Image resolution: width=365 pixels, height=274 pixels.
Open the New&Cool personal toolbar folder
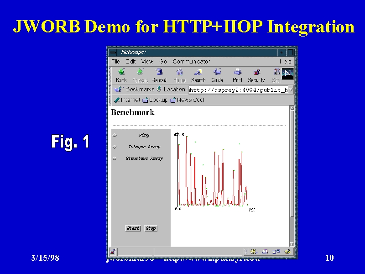tap(187, 100)
